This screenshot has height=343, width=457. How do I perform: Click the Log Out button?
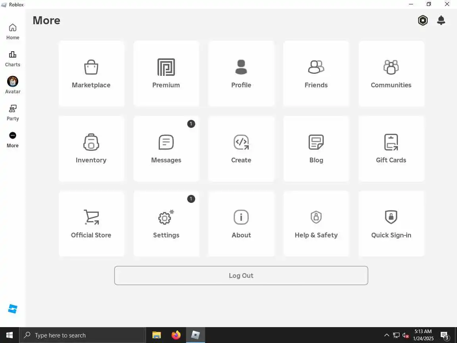[241, 276]
